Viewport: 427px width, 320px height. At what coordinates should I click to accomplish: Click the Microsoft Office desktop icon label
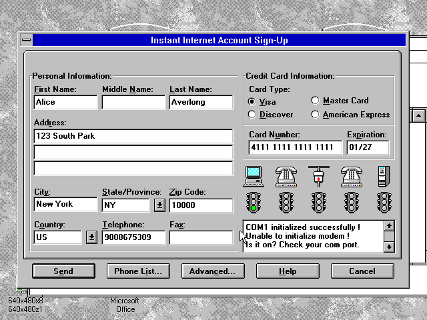[125, 305]
